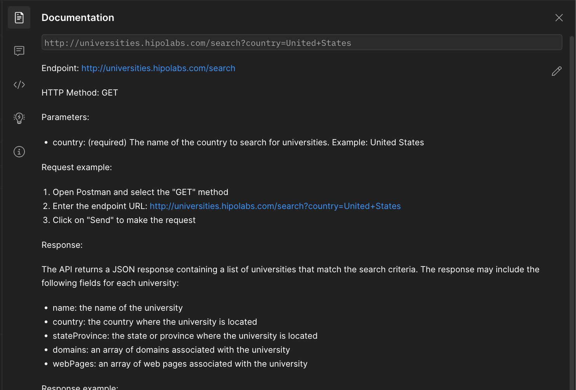Viewport: 576px width, 390px height.
Task: Close the Documentation pane
Action: tap(559, 18)
